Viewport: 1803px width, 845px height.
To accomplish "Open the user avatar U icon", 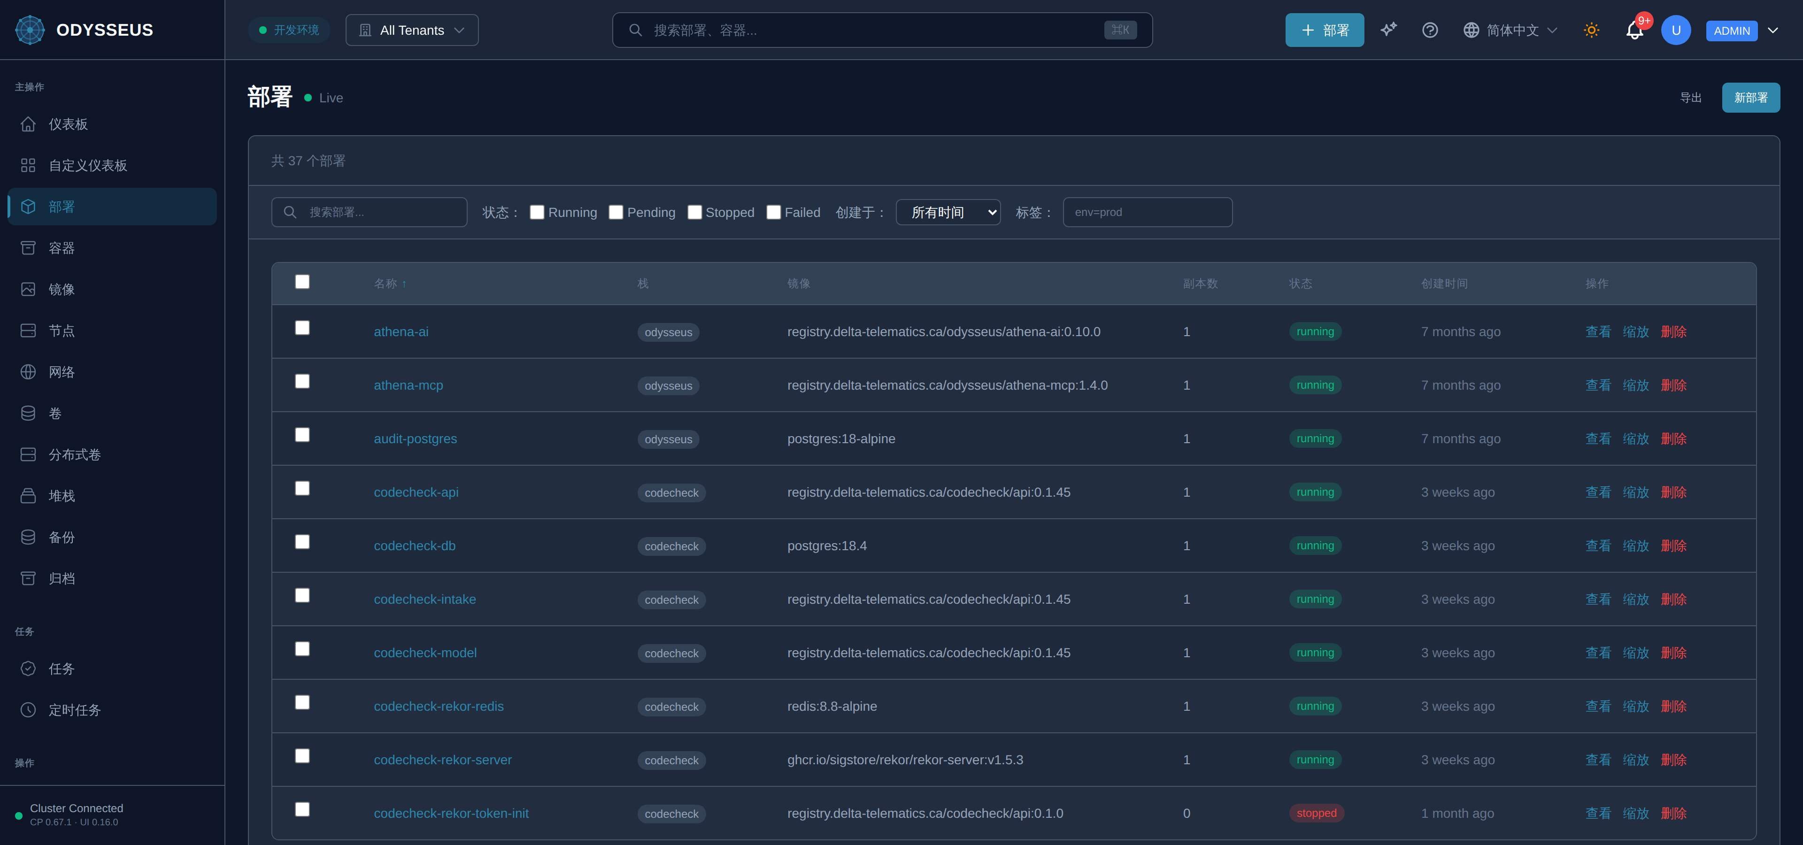I will (x=1676, y=30).
